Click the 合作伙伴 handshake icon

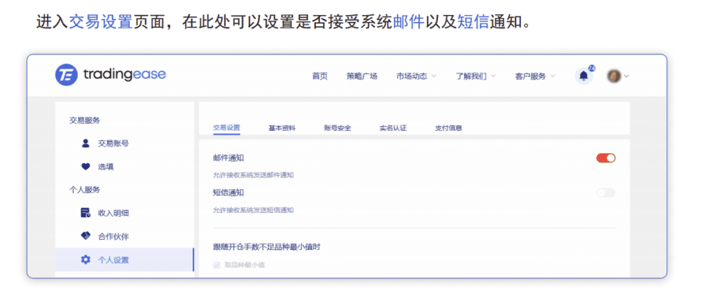pyautogui.click(x=86, y=236)
